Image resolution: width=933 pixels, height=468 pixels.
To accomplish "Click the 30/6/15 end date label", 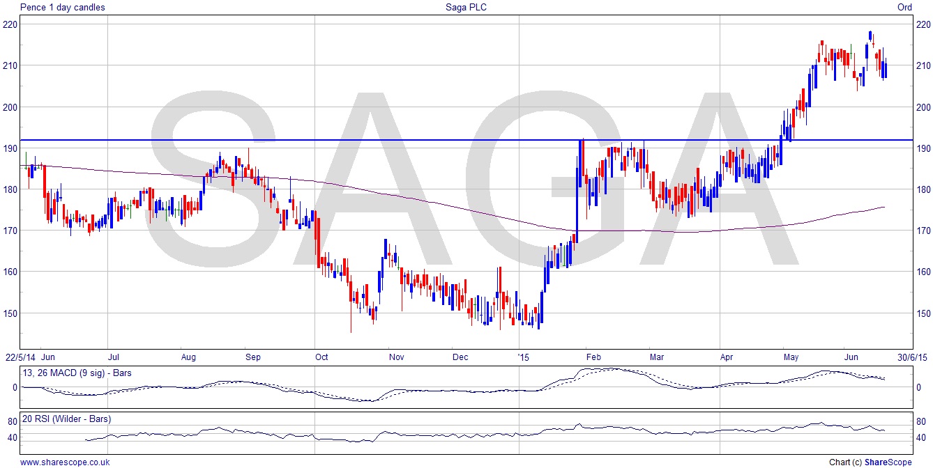I will click(x=913, y=357).
